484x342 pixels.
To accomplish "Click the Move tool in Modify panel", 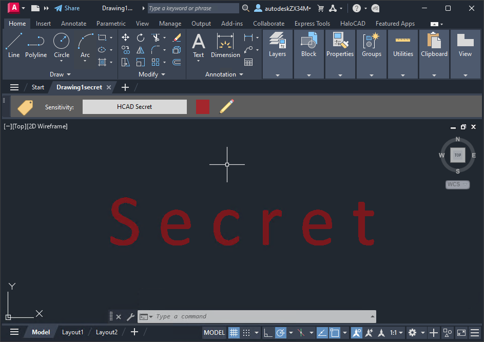I will click(x=126, y=37).
